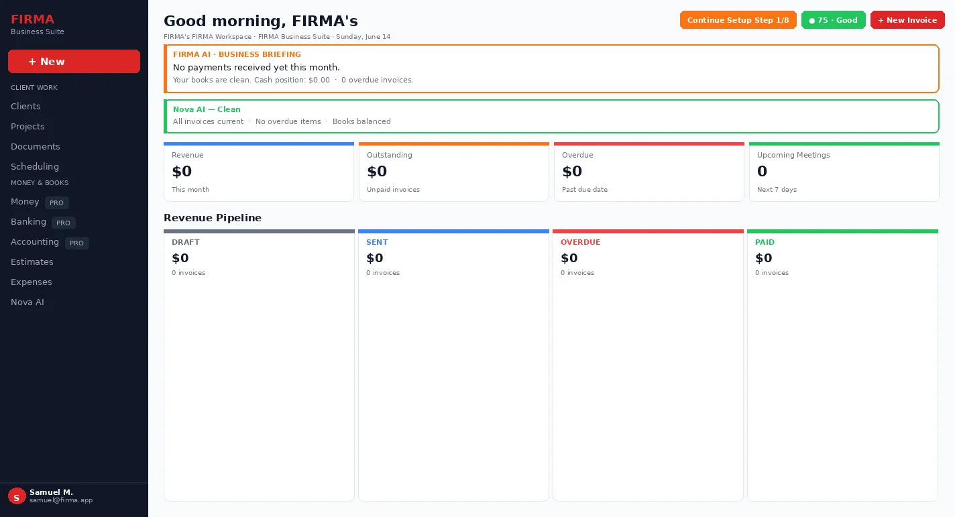Open the Upcoming Meetings card

click(x=844, y=172)
